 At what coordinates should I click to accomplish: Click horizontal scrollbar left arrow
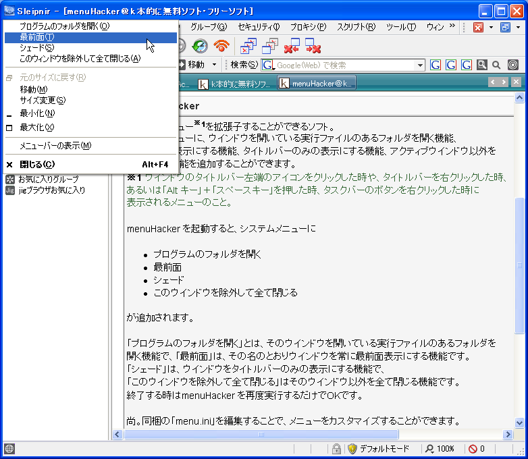click(117, 435)
